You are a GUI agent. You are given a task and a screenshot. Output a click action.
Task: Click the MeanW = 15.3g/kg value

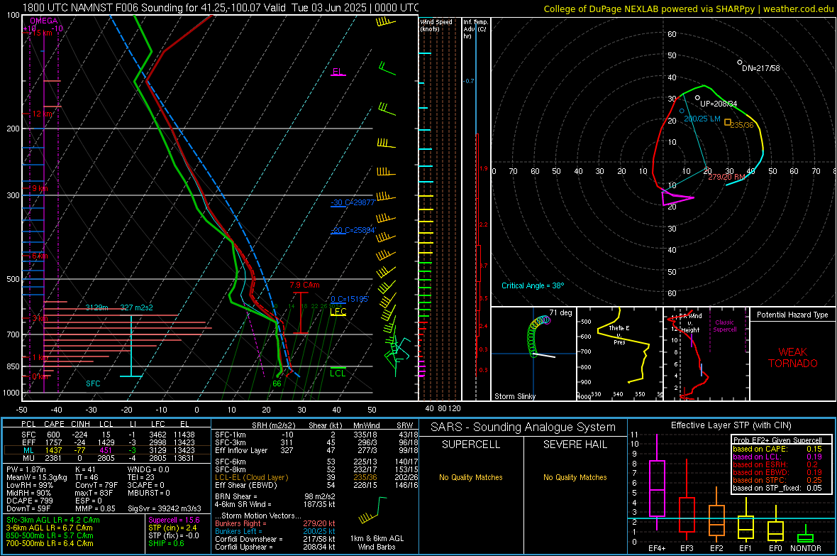[x=36, y=477]
